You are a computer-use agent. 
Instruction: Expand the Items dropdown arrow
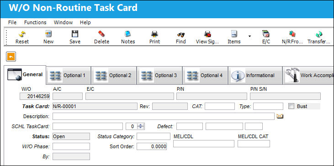pos(249,36)
